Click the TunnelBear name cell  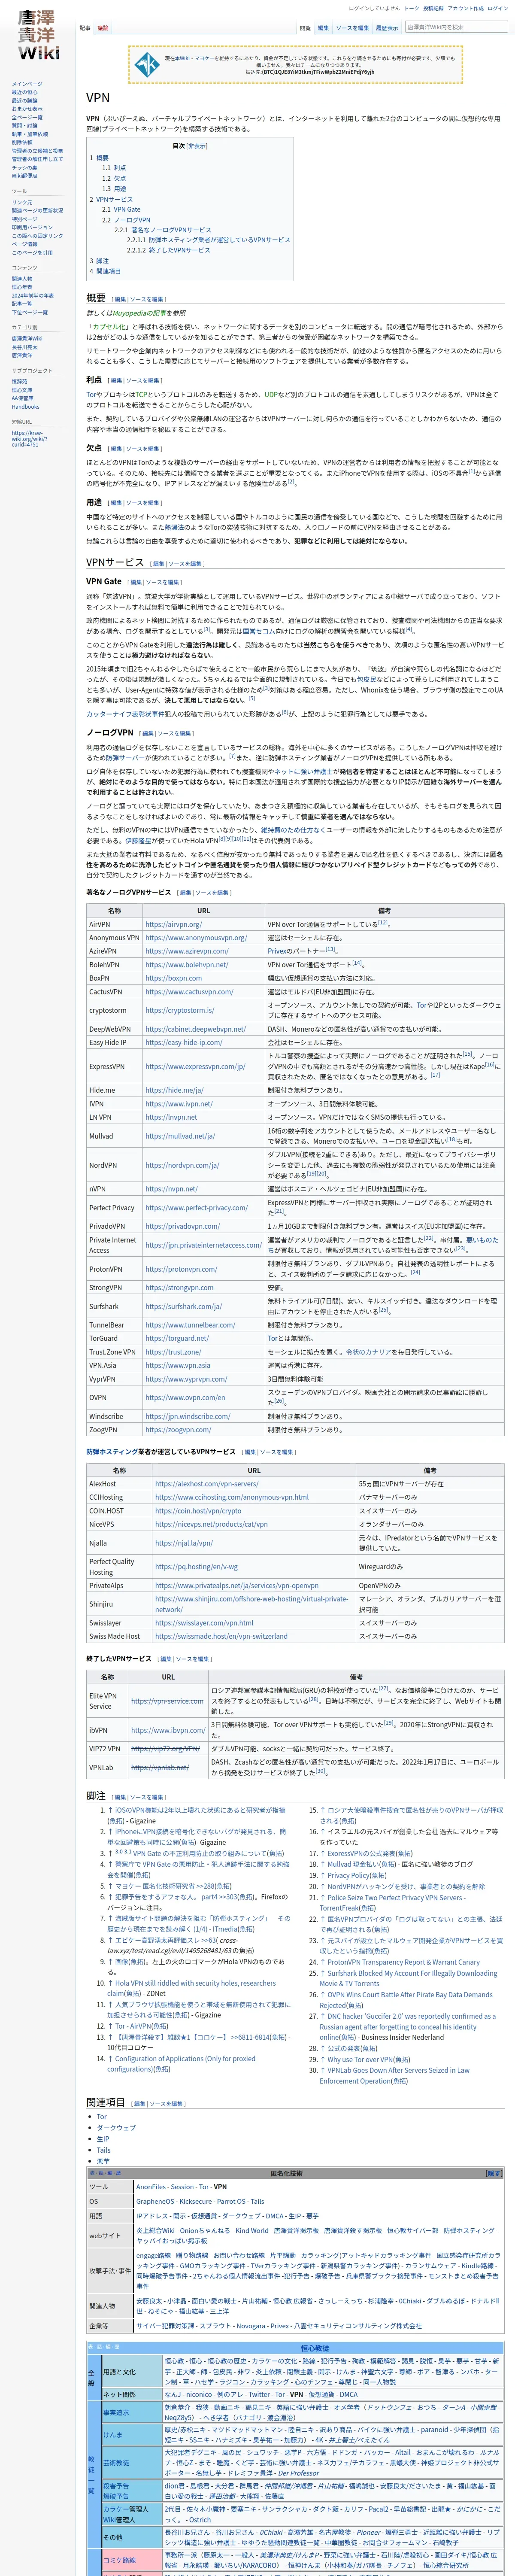pyautogui.click(x=114, y=1325)
